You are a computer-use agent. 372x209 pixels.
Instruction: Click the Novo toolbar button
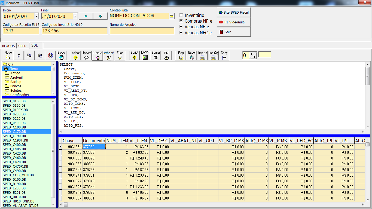[8, 55]
